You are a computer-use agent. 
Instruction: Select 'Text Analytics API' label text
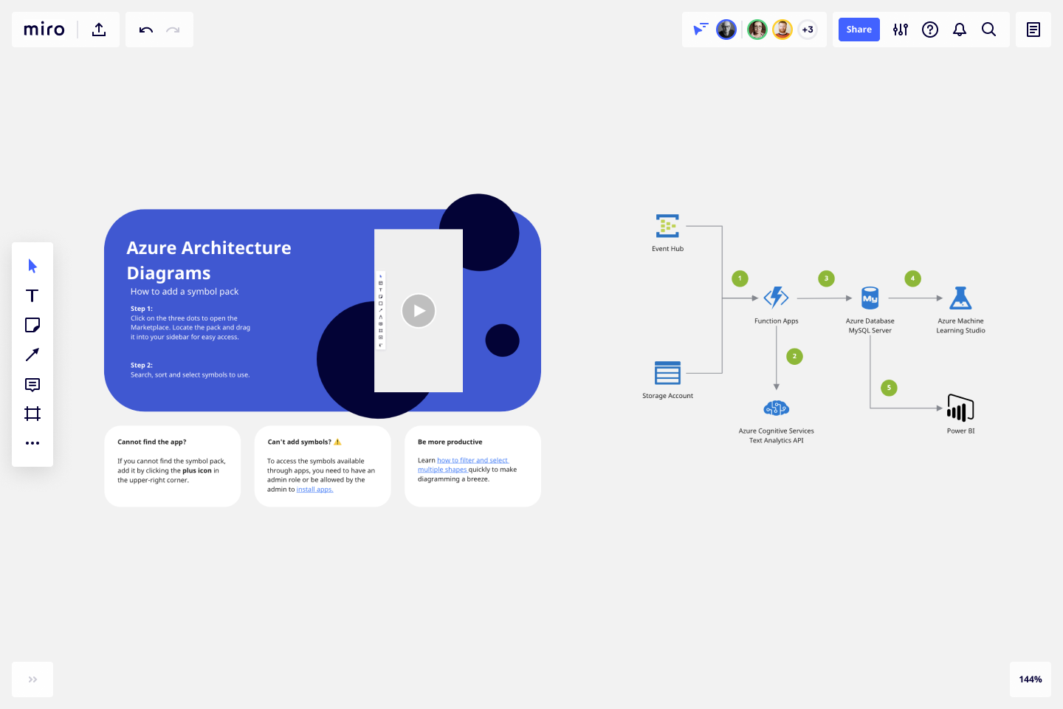(x=776, y=440)
